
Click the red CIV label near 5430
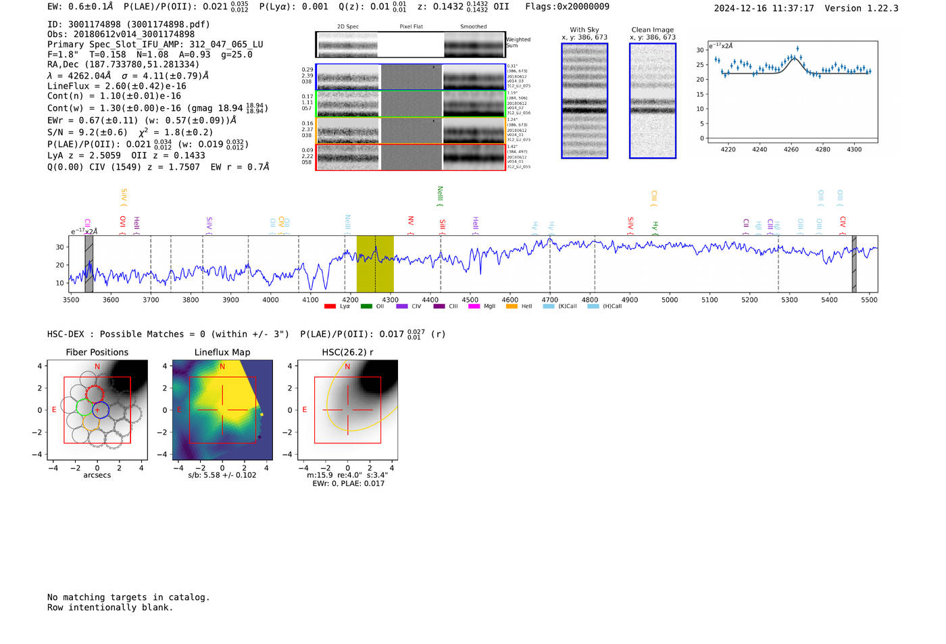click(843, 224)
